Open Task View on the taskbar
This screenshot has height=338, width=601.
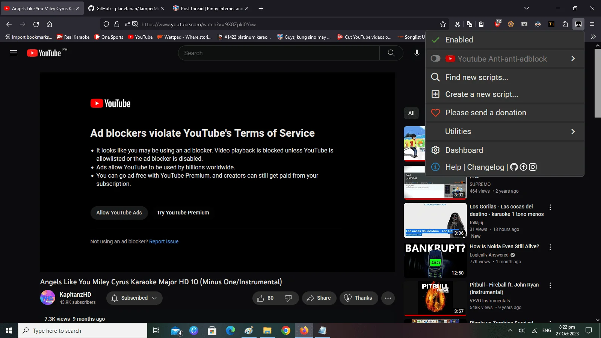point(156,330)
